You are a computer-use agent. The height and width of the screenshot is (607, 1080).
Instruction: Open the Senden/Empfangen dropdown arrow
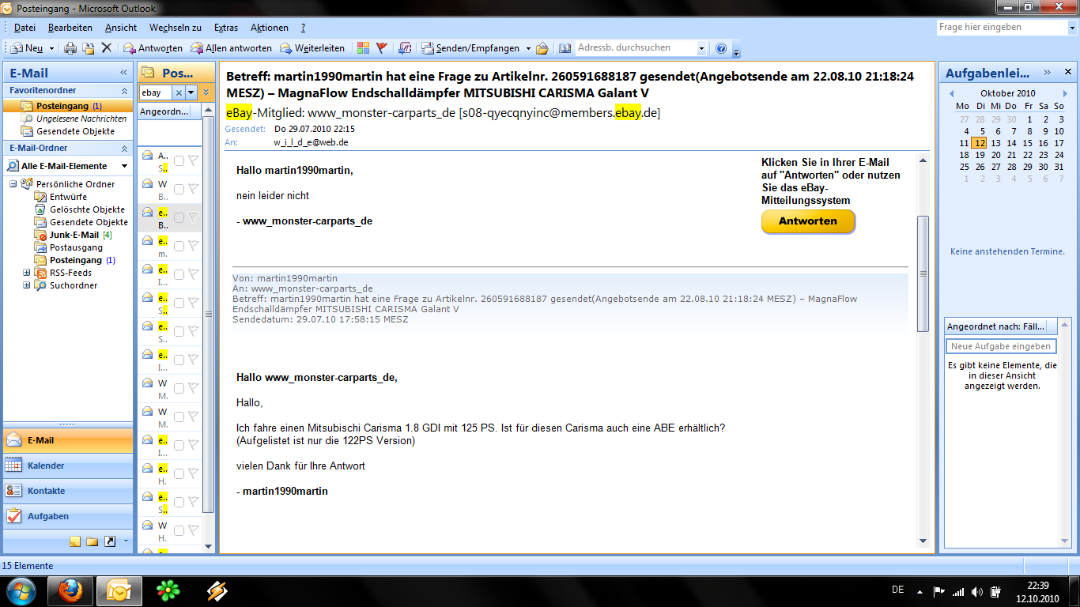click(528, 48)
